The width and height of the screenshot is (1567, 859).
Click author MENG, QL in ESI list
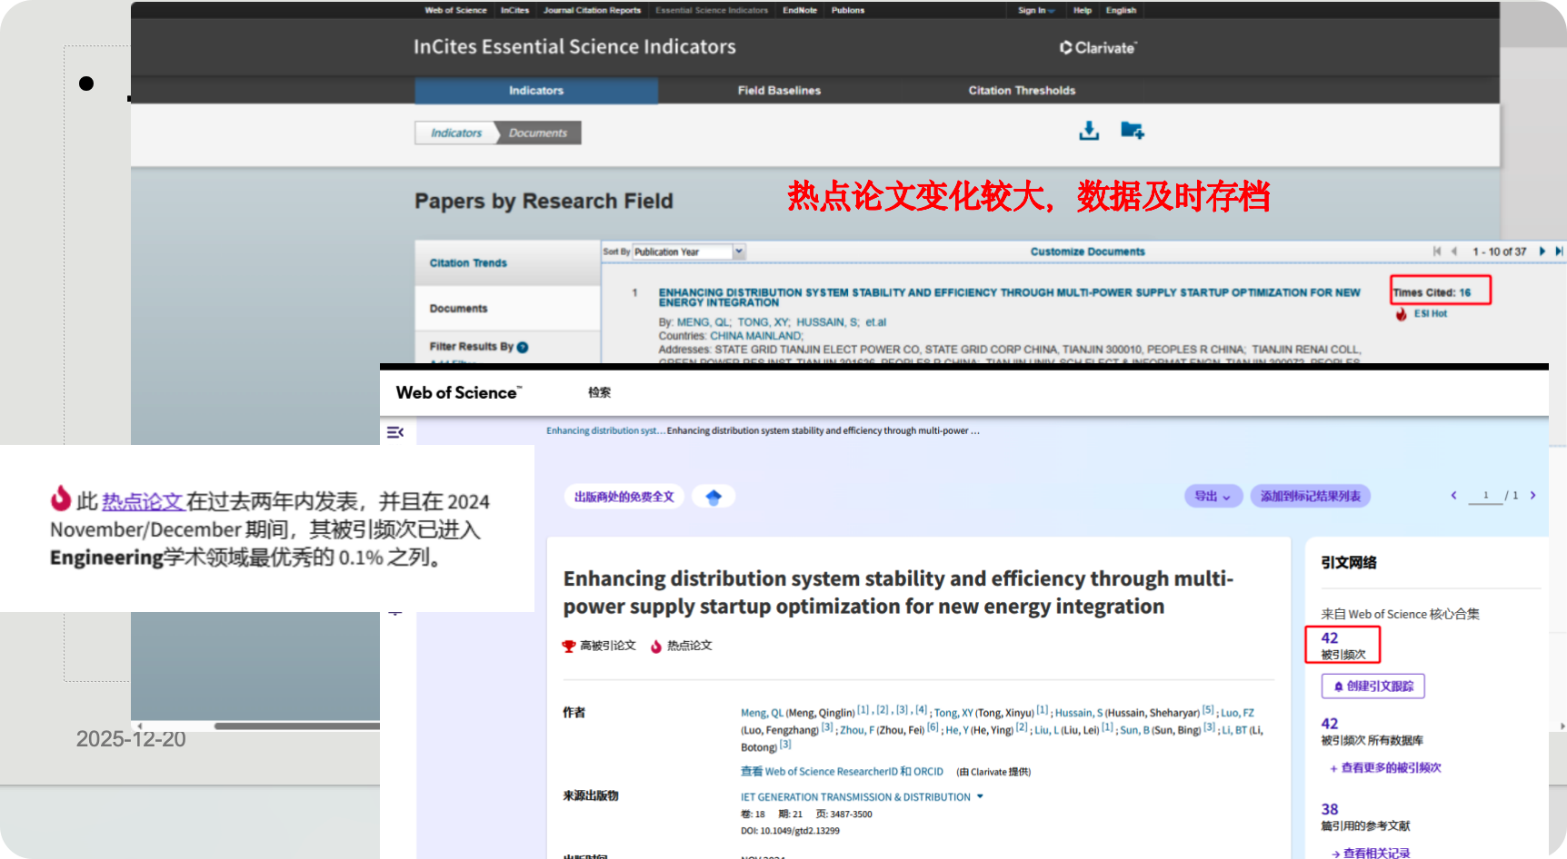pyautogui.click(x=704, y=322)
